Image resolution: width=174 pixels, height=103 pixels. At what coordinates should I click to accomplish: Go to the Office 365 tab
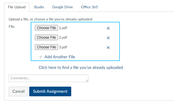point(90,7)
